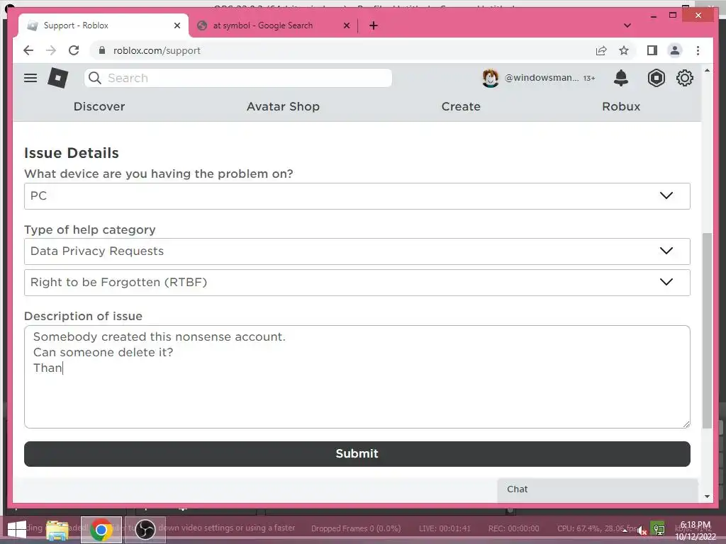This screenshot has height=544, width=726.
Task: Open the Robux balance hexagon icon
Action: click(656, 78)
